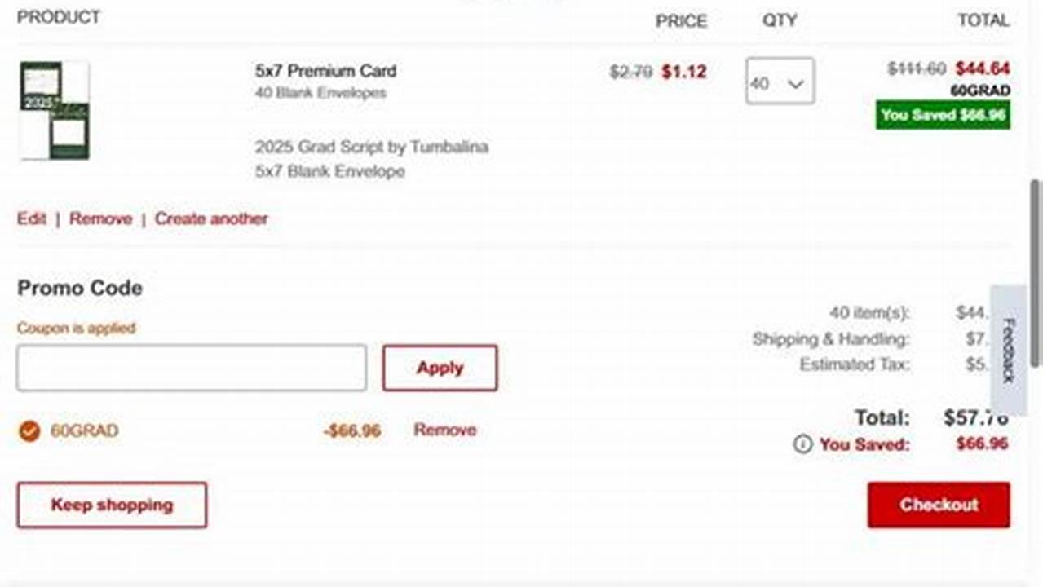Screen dimensions: 1043x587
Task: Open the quantity dropdown showing 40
Action: (x=780, y=82)
